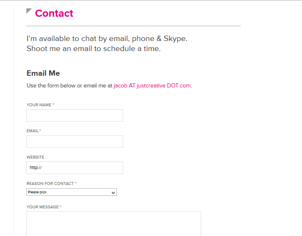This screenshot has height=236, width=302.
Task: Click the EMAIL field label
Action: pyautogui.click(x=33, y=131)
